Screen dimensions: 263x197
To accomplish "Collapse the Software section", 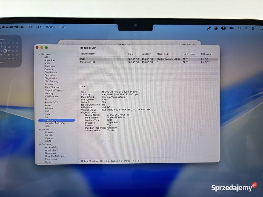I will click(40, 144).
